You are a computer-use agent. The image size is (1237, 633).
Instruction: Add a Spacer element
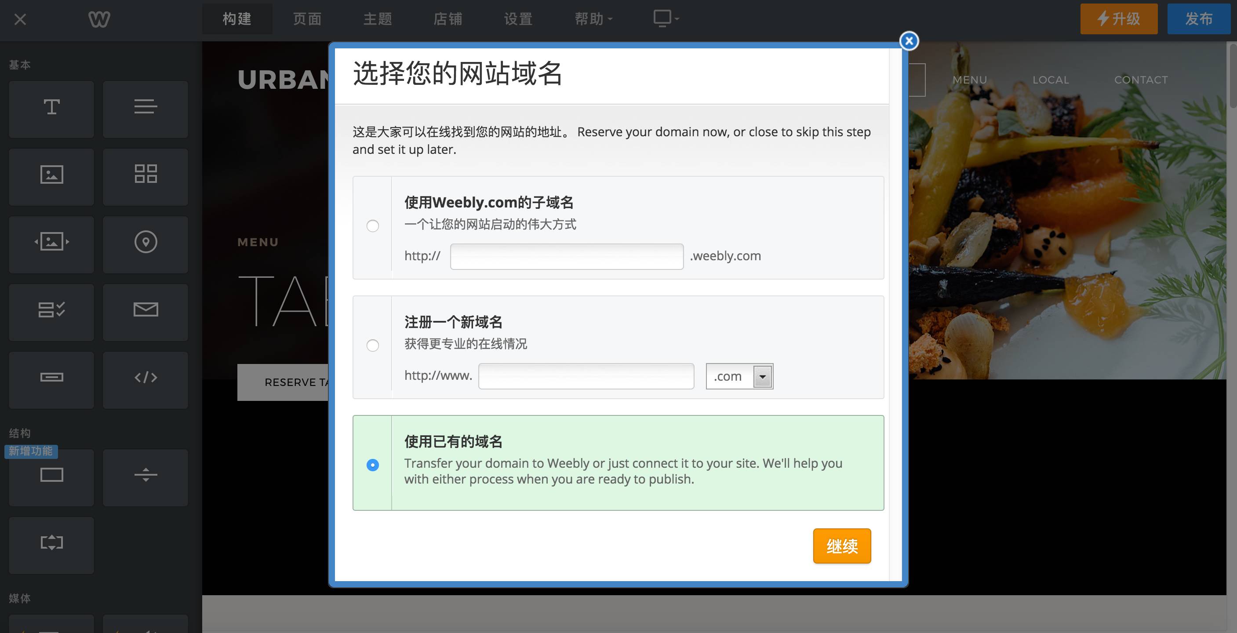pos(51,545)
